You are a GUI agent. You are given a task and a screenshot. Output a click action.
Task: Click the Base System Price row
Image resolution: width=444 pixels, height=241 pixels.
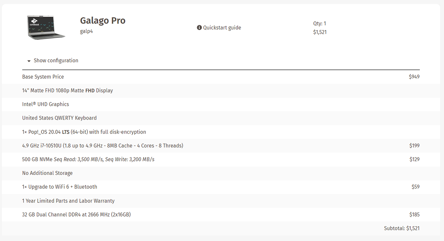click(x=221, y=77)
